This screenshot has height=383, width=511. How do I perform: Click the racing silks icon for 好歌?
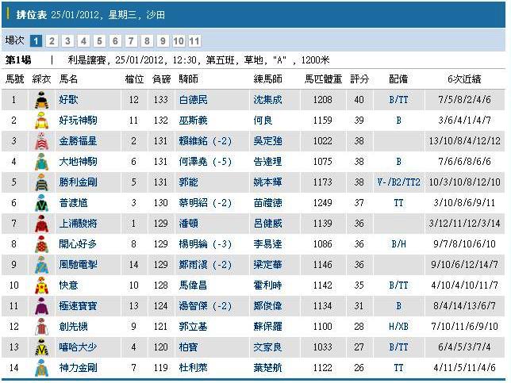(41, 100)
